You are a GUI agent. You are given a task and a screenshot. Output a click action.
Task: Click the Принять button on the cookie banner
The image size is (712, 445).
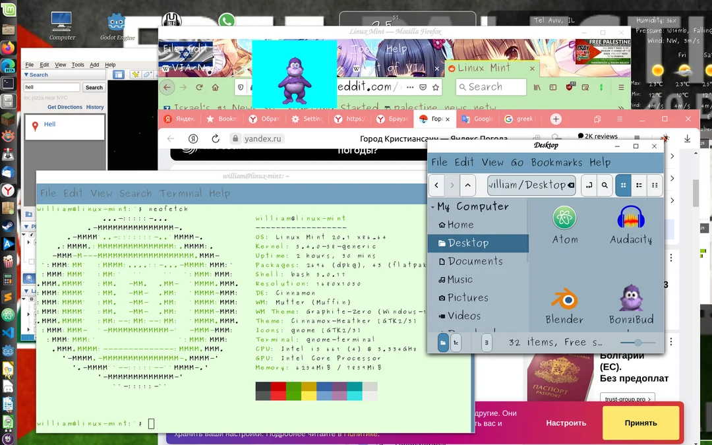[640, 423]
